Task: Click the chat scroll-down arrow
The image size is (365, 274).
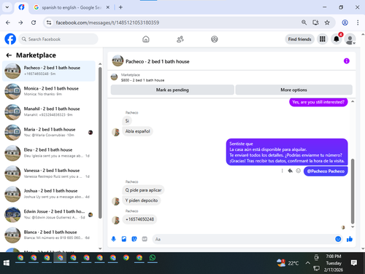Action: pos(353,227)
